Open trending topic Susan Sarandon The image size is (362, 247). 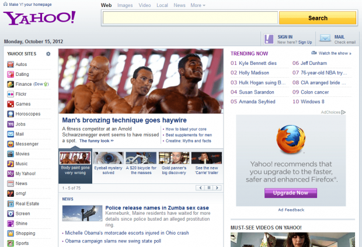[x=256, y=92]
